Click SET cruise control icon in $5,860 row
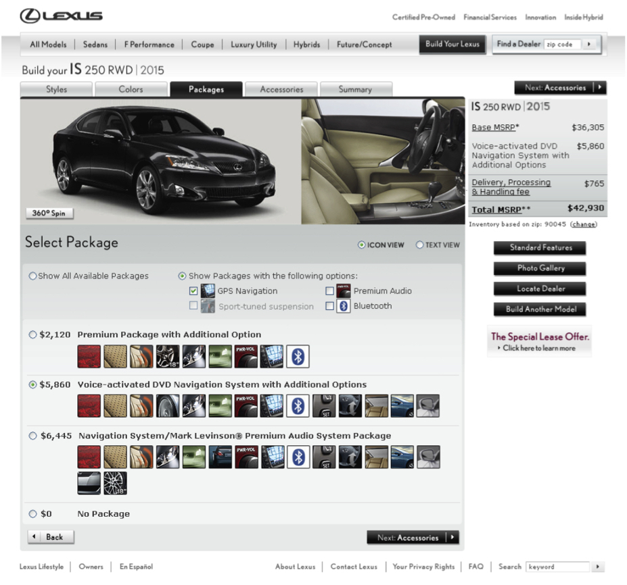Screen dimensions: 627x585 tap(324, 406)
